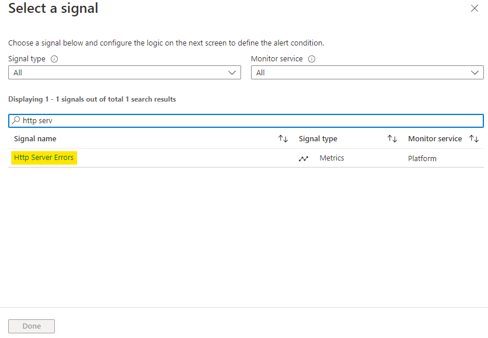Expand Monitor service using its chevron arrow
This screenshot has height=338, width=488.
tap(475, 72)
